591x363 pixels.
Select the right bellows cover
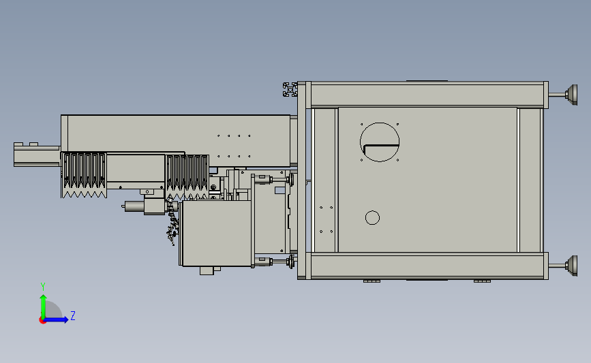click(187, 177)
